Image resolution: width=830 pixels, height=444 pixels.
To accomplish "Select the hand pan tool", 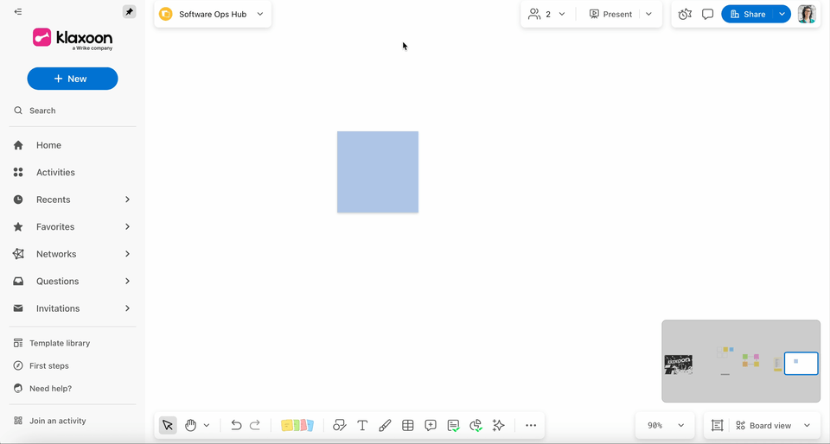I will pyautogui.click(x=190, y=425).
